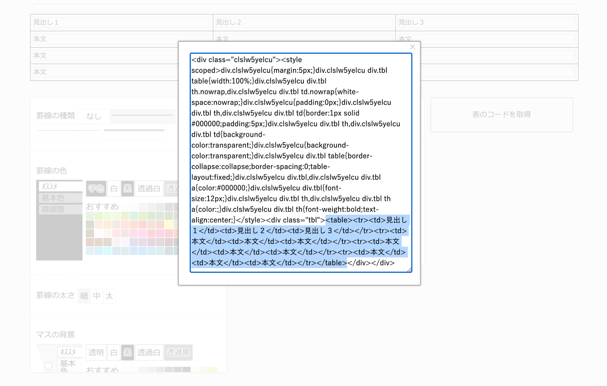607x386 pixels.
Task: Select 字色 border color preset
Action: (x=96, y=189)
